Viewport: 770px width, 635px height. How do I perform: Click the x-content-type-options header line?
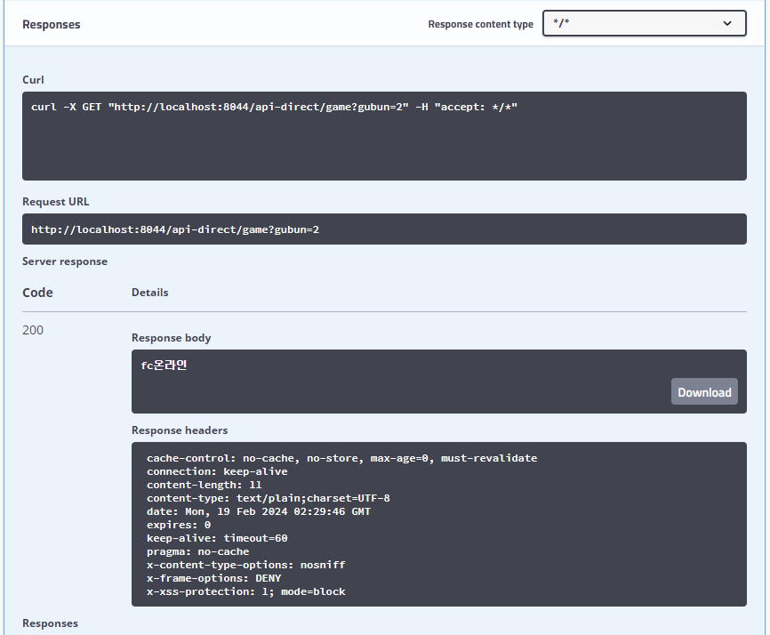pyautogui.click(x=245, y=565)
